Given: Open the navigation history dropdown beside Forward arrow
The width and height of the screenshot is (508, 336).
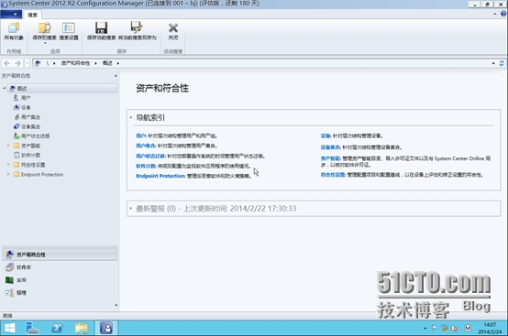Looking at the screenshot, I should (28, 63).
